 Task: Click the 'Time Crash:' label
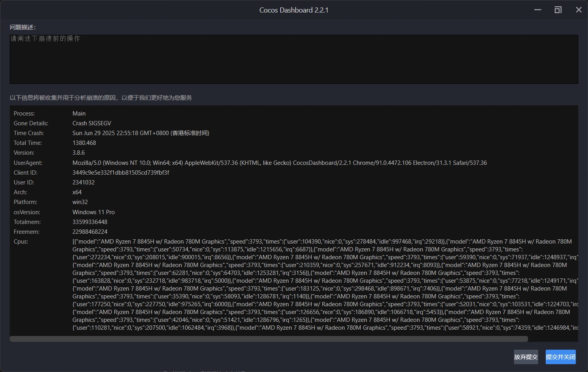click(x=29, y=133)
